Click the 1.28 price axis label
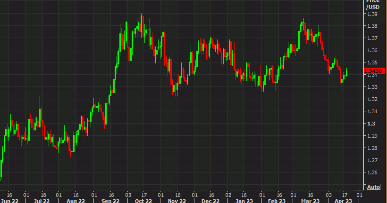387x203 pixels. [x=372, y=148]
